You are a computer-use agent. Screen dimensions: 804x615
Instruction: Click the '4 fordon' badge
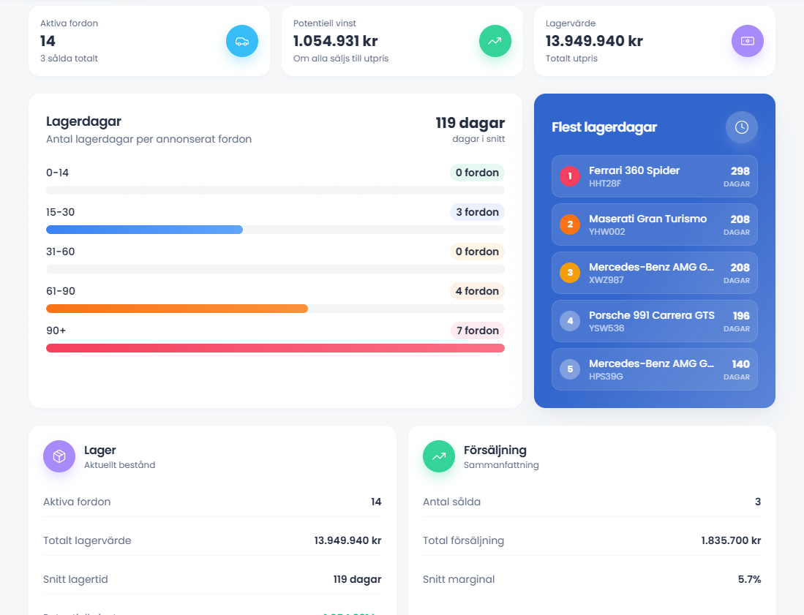click(478, 291)
